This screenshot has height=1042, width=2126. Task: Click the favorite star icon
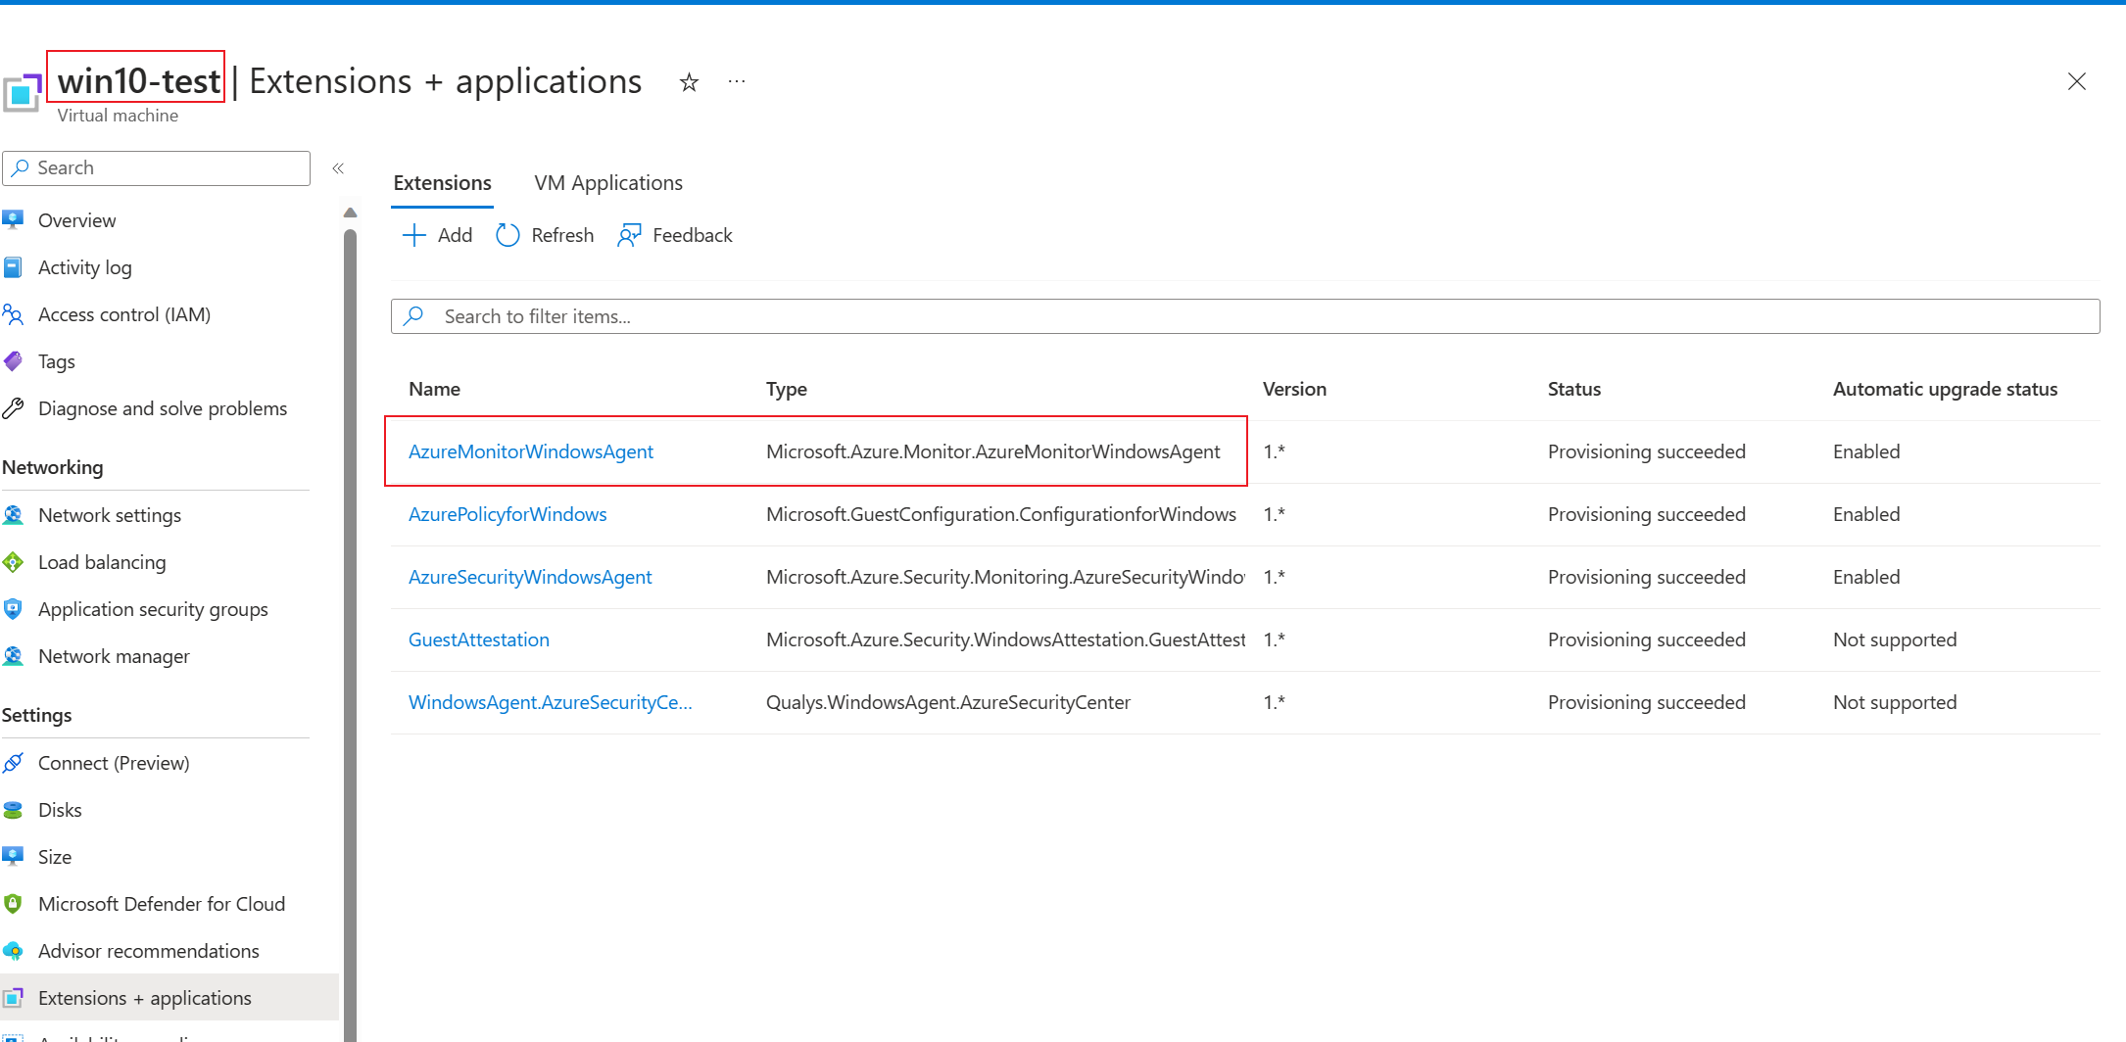[x=689, y=82]
